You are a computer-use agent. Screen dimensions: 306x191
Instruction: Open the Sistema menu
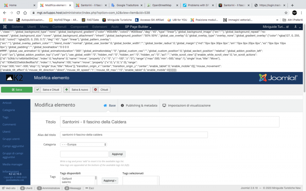[x=17, y=27]
